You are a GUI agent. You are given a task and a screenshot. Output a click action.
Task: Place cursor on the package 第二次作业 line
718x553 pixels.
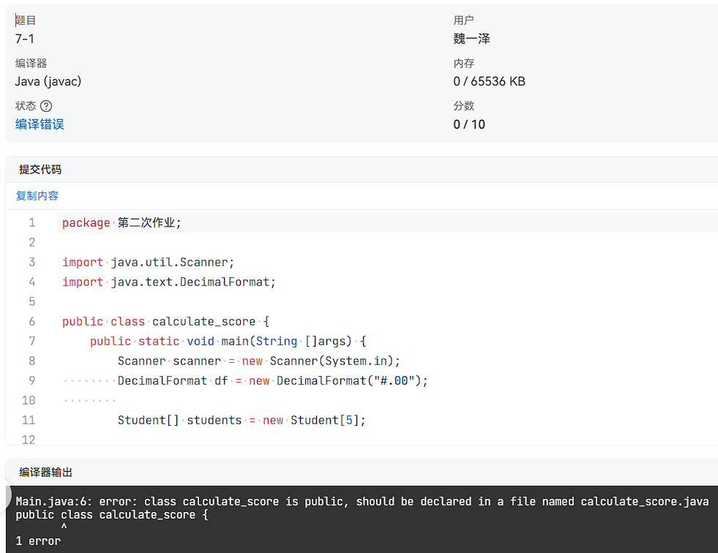(121, 222)
